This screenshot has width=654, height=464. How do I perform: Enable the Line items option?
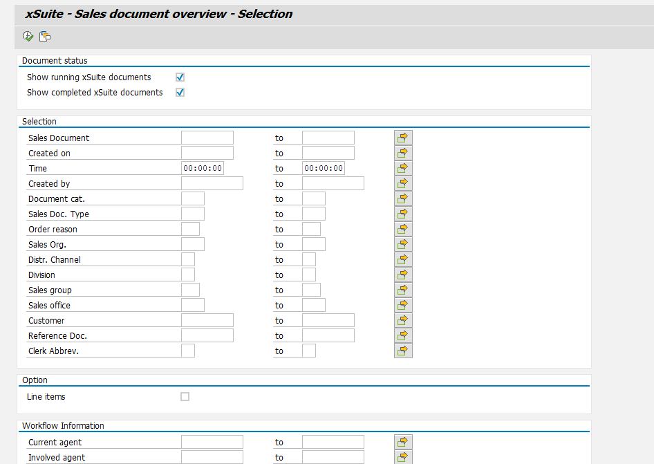184,396
